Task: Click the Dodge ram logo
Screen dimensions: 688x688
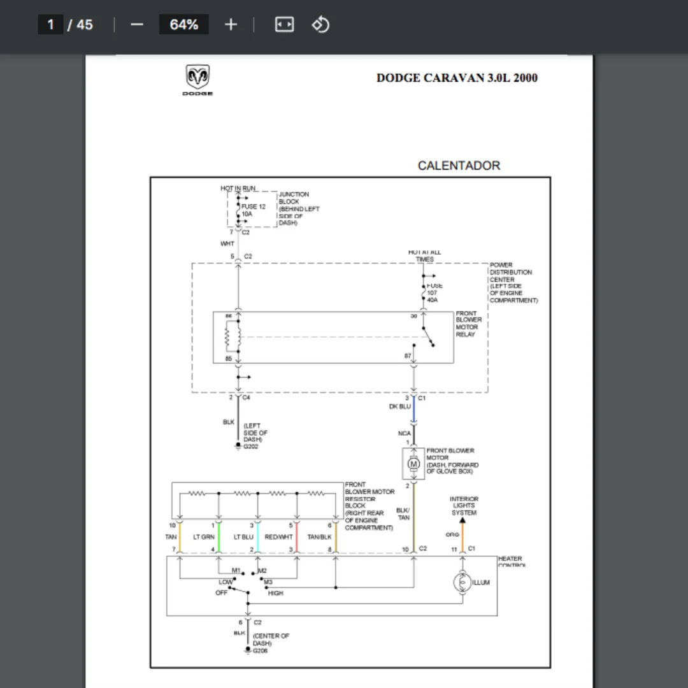Action: pyautogui.click(x=198, y=80)
